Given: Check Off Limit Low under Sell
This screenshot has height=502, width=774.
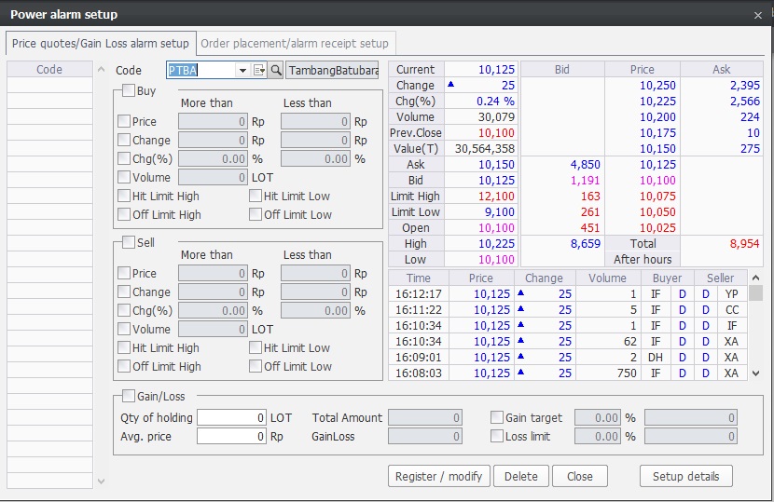Looking at the screenshot, I should [x=256, y=366].
